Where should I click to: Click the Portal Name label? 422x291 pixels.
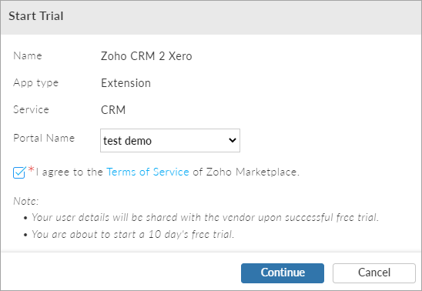click(44, 138)
